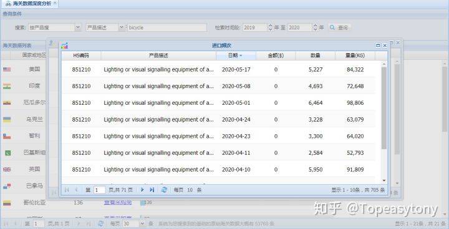Click the quantity value 2,584
The height and width of the screenshot is (229, 449).
[316, 153]
